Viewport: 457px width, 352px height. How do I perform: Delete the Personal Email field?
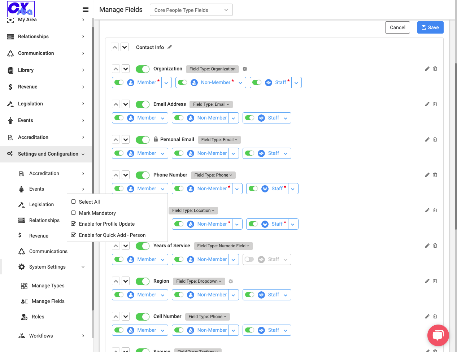point(435,139)
